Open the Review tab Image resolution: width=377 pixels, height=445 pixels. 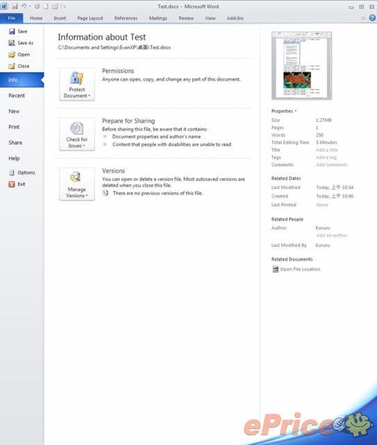click(x=186, y=18)
